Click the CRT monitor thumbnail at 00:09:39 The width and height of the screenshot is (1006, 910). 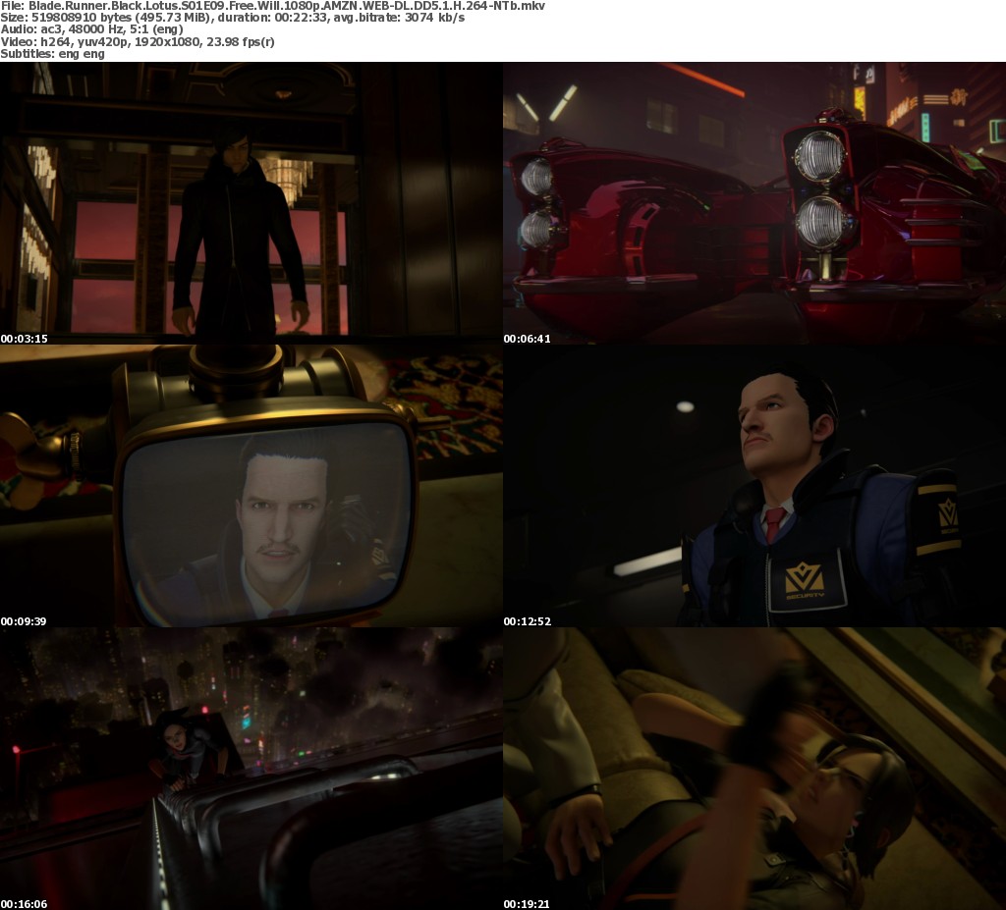251,486
